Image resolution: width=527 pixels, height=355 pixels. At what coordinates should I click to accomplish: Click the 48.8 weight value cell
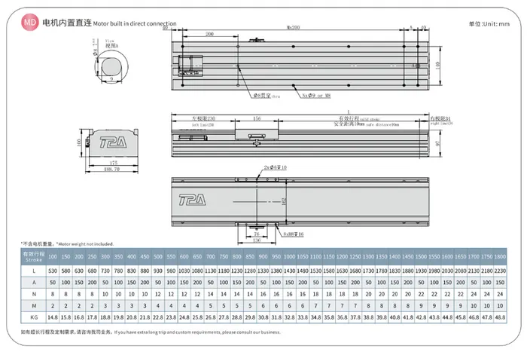[x=500, y=317]
